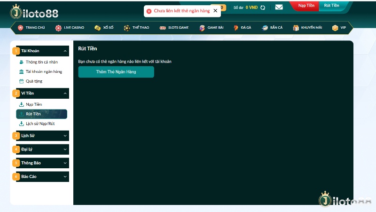
Task: Click the Đá Gà rooster icon
Action: pyautogui.click(x=236, y=28)
